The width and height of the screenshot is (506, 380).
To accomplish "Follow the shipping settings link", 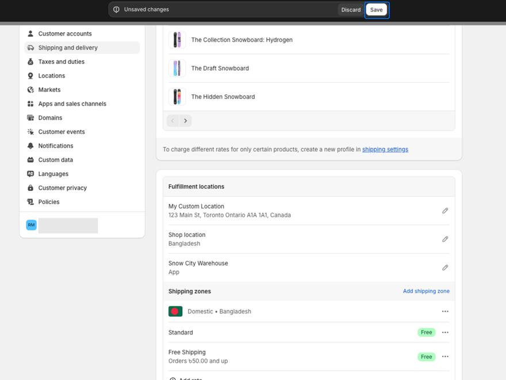I will tap(385, 149).
